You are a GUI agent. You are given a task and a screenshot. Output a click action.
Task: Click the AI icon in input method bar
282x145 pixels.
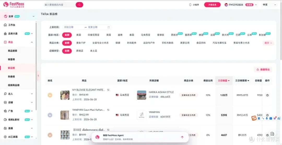point(279,118)
